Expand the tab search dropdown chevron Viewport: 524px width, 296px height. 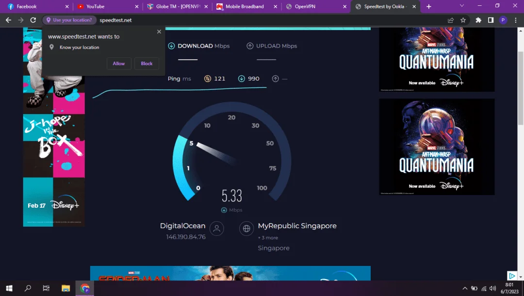coord(462,6)
